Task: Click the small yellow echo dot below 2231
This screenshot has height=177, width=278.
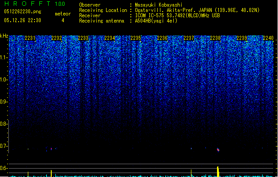Action: click(28, 149)
